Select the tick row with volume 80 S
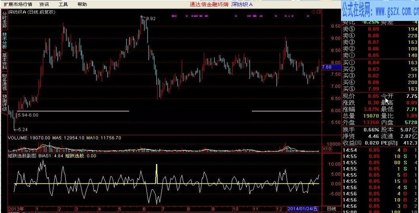Screen dimensions: 419x213 tap(380, 163)
